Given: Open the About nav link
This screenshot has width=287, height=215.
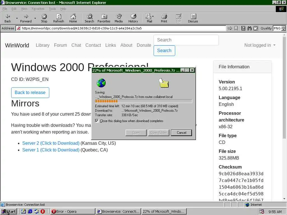Looking at the screenshot, I should tap(126, 45).
